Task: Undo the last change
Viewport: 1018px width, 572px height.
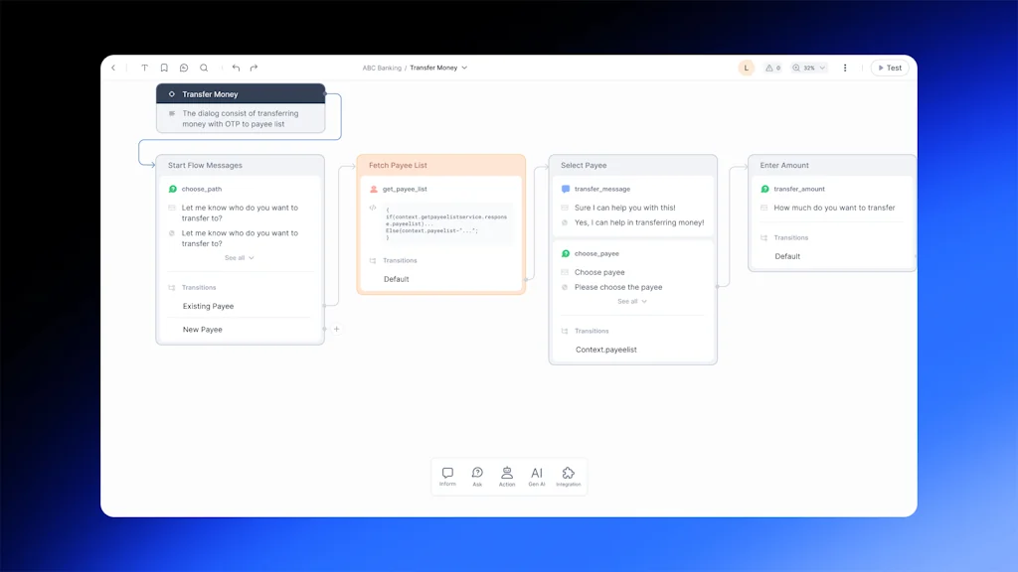Action: (x=236, y=68)
